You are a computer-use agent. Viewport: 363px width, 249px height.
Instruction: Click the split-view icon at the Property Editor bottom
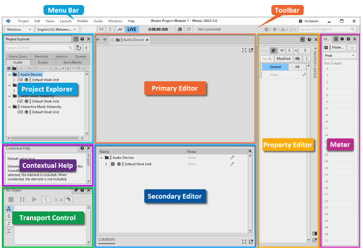pyautogui.click(x=315, y=234)
